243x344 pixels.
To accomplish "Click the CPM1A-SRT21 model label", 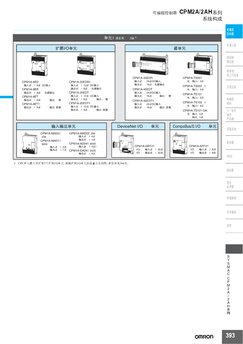I will click(x=199, y=146).
